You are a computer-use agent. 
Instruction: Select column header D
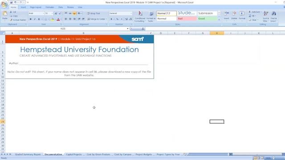161,33
